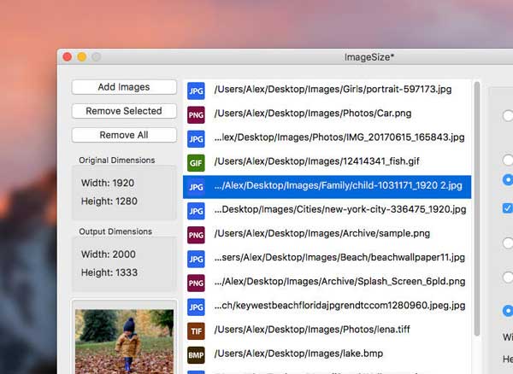Select the Images/lake.bmp row
The image size is (513, 374).
click(327, 355)
